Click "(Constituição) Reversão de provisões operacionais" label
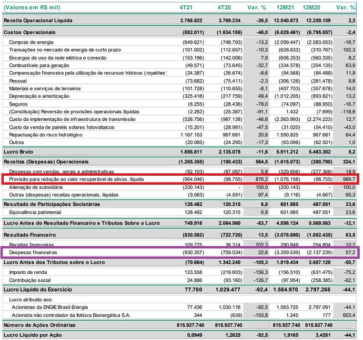 click(74, 112)
